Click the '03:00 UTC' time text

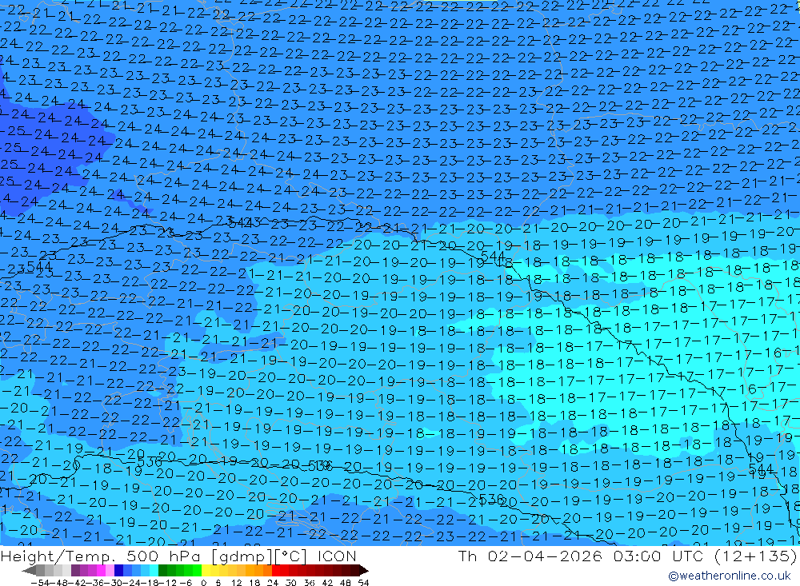(x=658, y=556)
